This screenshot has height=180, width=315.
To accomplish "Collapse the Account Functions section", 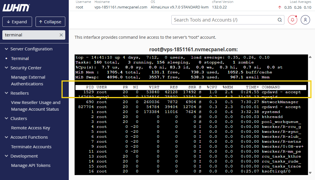I will coord(6,137).
